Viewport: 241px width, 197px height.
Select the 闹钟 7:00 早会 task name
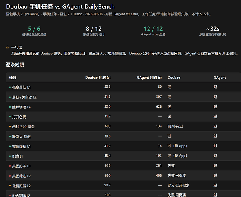point(23,127)
